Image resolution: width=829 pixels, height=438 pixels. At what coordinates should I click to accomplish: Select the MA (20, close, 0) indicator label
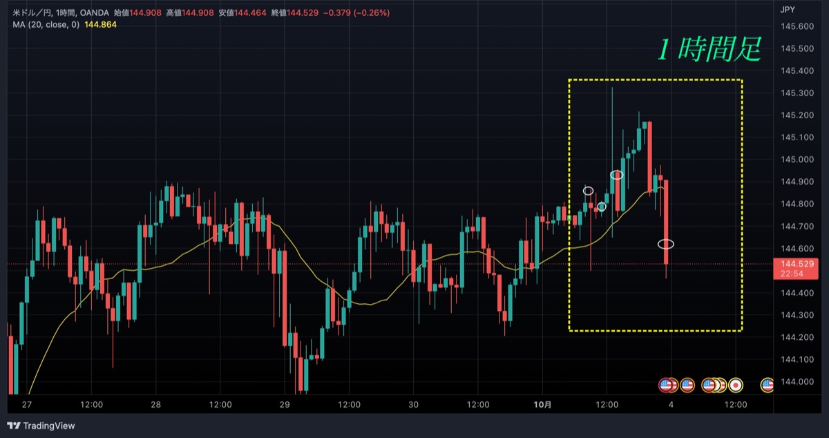tap(46, 26)
